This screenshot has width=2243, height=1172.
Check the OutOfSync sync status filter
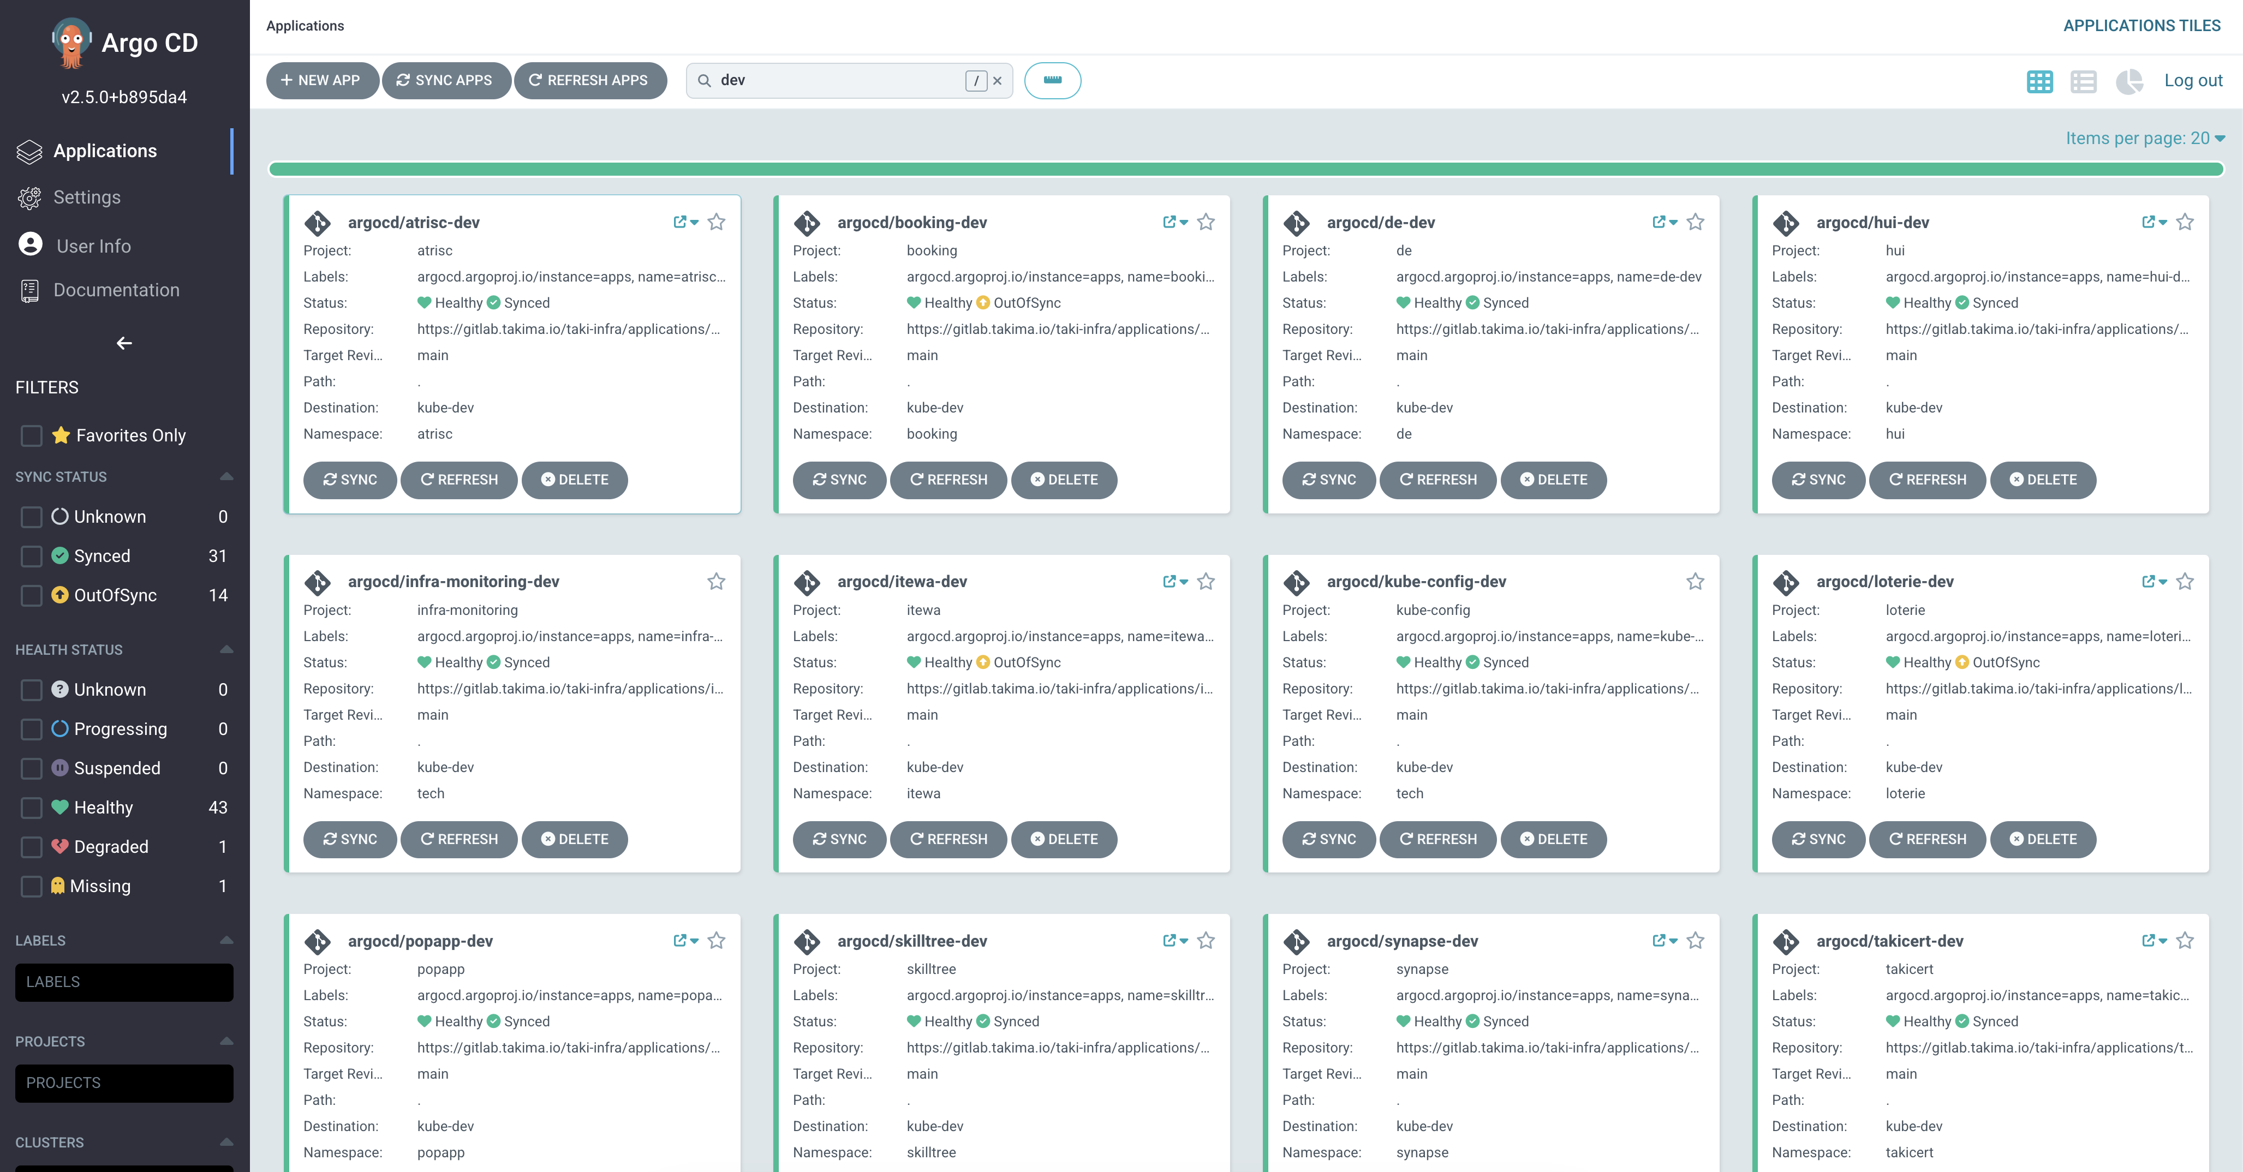point(31,596)
